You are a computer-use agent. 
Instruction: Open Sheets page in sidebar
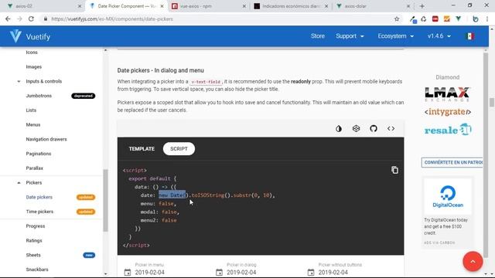coord(33,256)
